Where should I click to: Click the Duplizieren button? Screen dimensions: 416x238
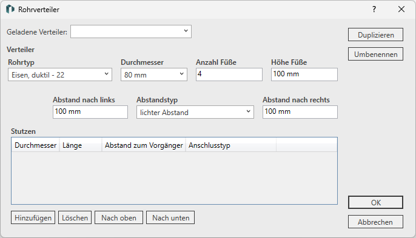(376, 35)
